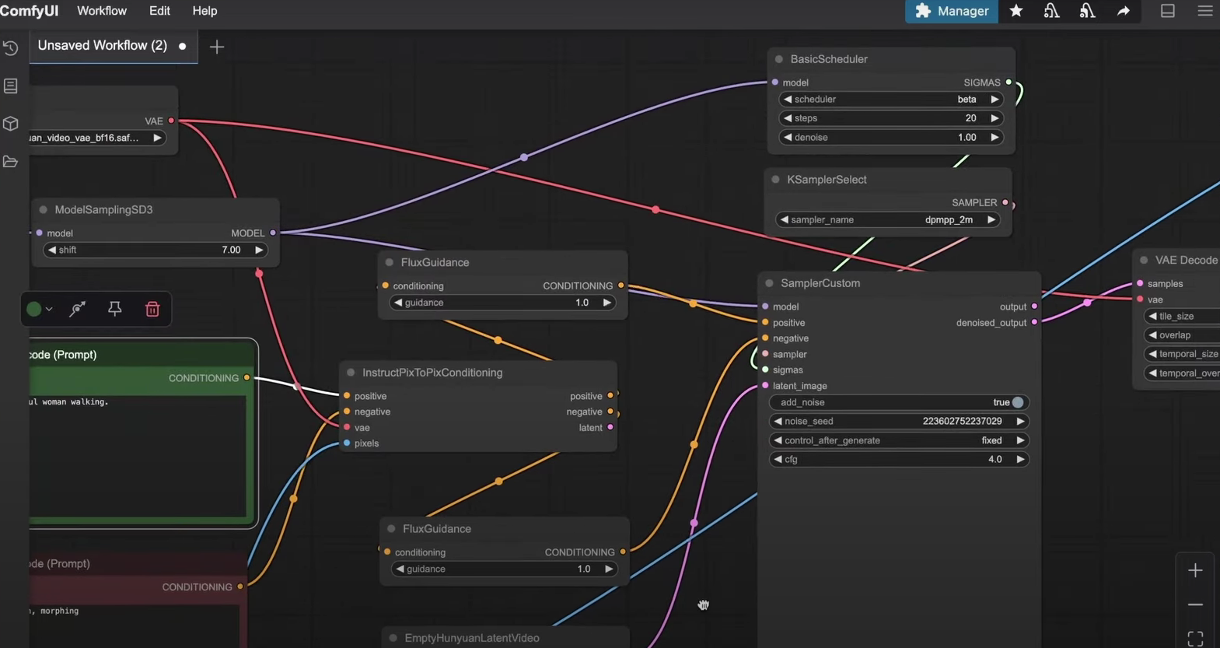Click the vacuum icon beside the share arrow
1220x648 pixels.
point(1087,11)
